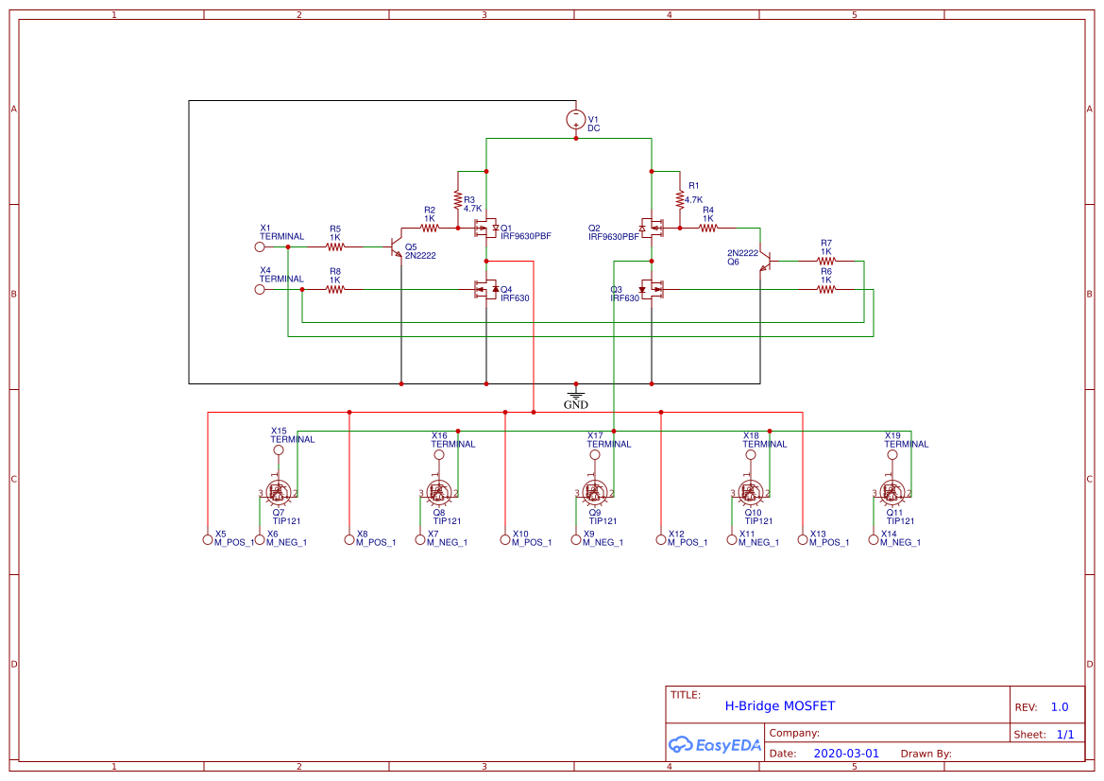This screenshot has width=1104, height=781.
Task: Click resistor R4 1K symbol
Action: [708, 229]
